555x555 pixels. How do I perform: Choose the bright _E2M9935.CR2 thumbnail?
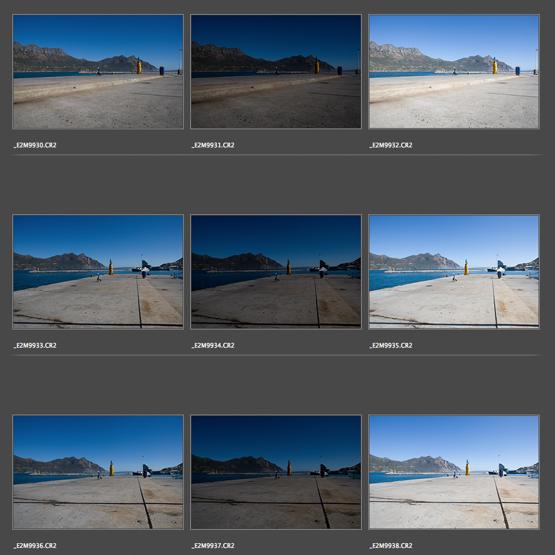454,271
